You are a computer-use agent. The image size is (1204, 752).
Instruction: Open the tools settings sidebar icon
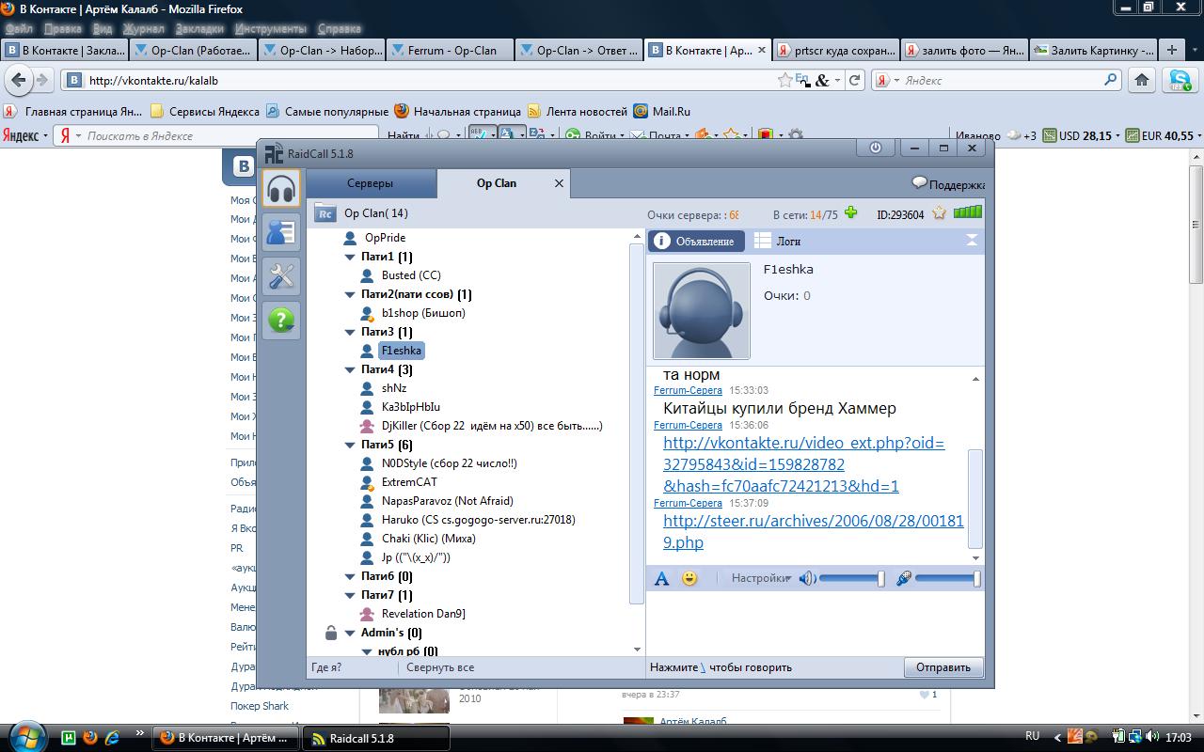[x=281, y=276]
